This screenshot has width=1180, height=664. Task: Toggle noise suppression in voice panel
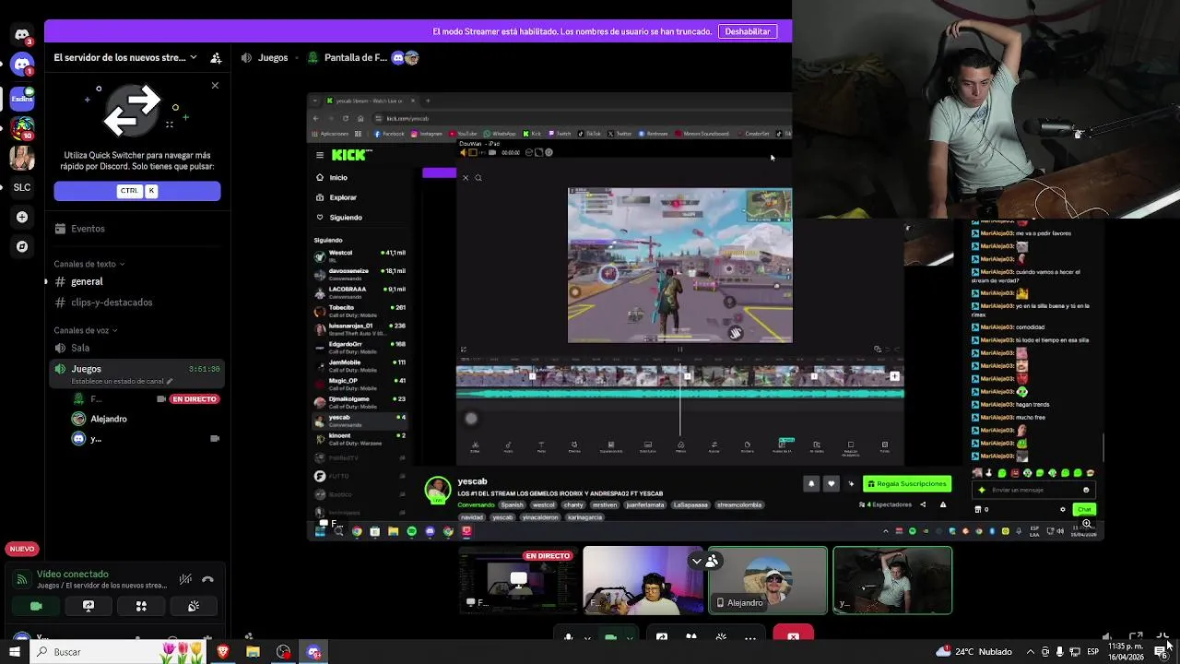pos(185,579)
